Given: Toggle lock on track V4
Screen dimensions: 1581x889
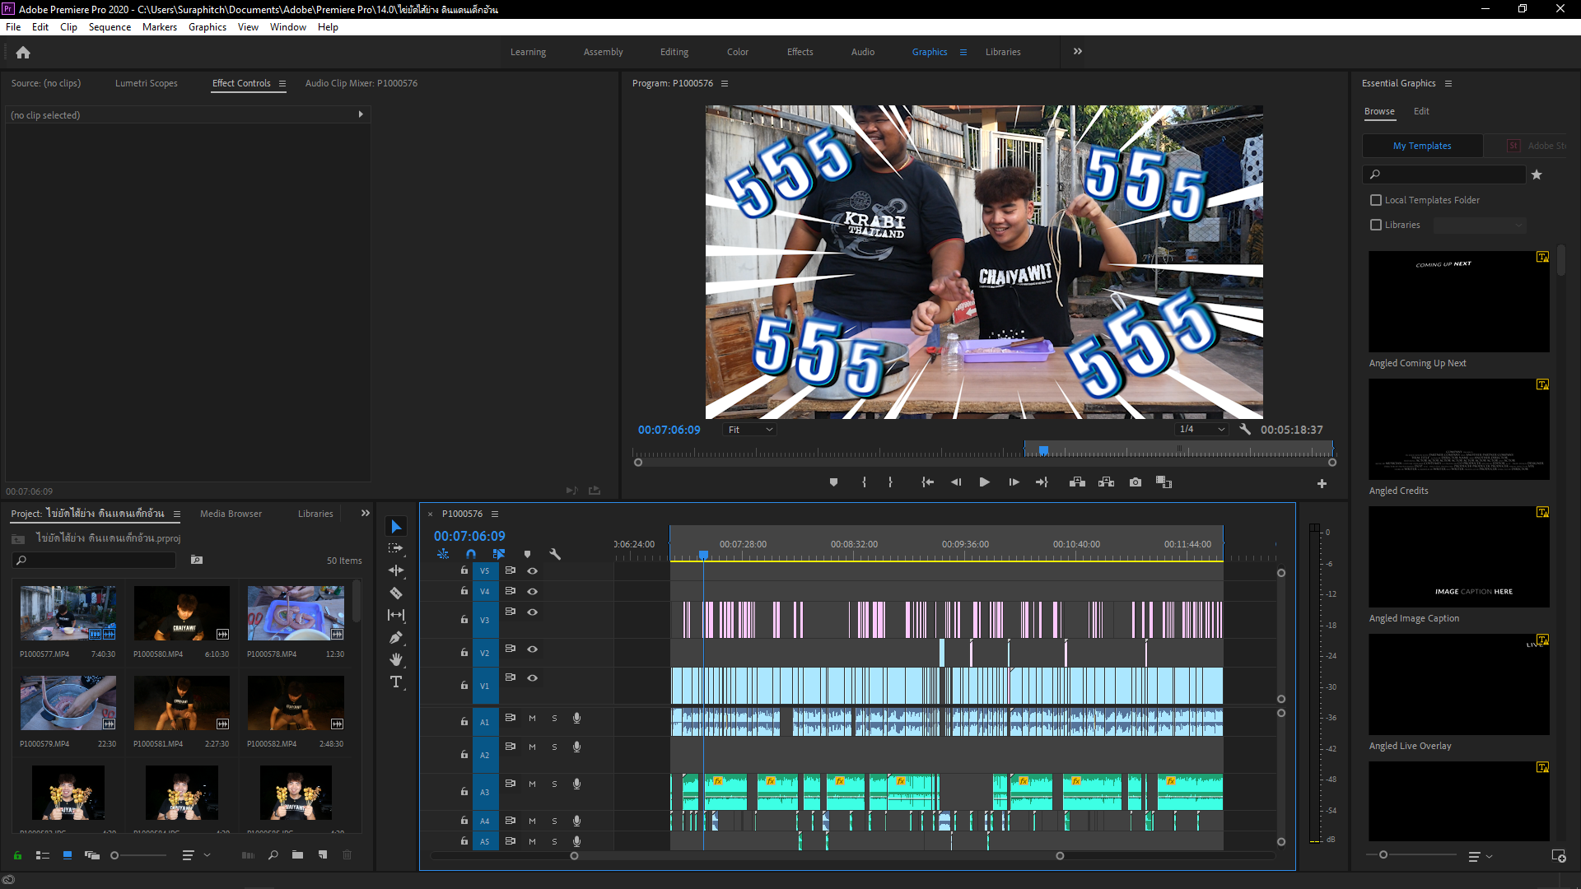Looking at the screenshot, I should click(x=464, y=591).
